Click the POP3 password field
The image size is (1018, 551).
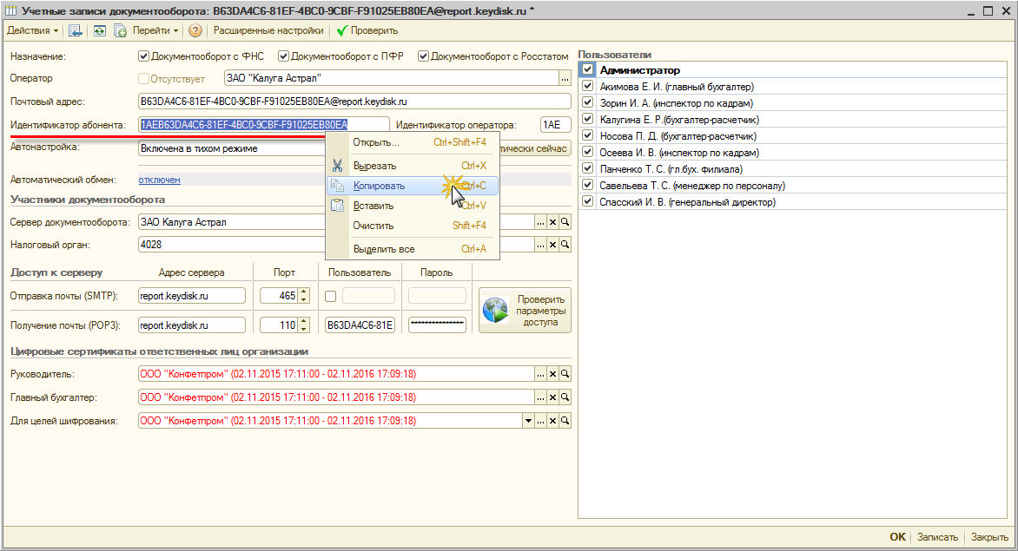pos(437,325)
